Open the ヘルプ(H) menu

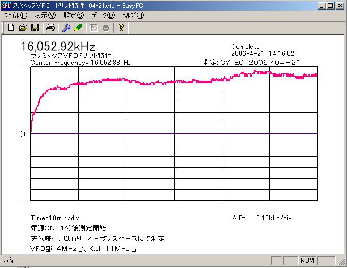coord(133,15)
